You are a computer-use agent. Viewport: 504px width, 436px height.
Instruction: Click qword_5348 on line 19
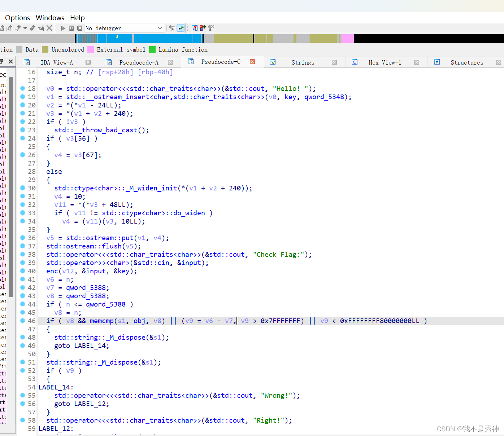(x=324, y=97)
